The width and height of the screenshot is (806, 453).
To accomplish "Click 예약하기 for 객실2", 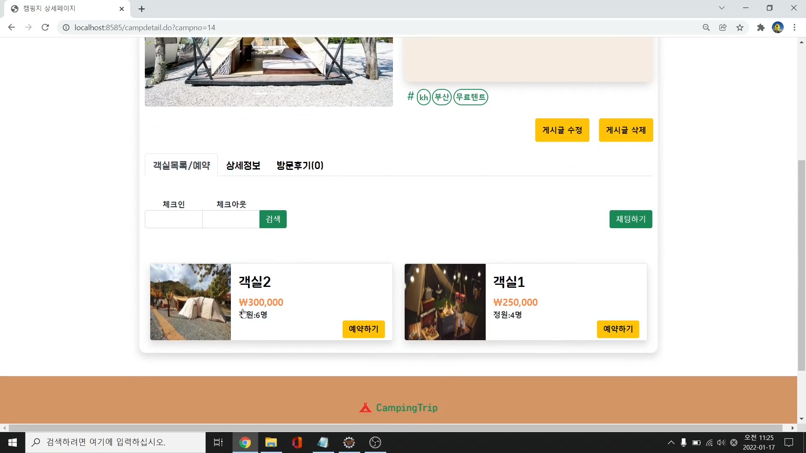I will 364,329.
